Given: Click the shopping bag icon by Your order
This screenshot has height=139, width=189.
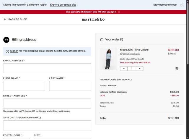Looking at the screenshot, I should 102,39.
